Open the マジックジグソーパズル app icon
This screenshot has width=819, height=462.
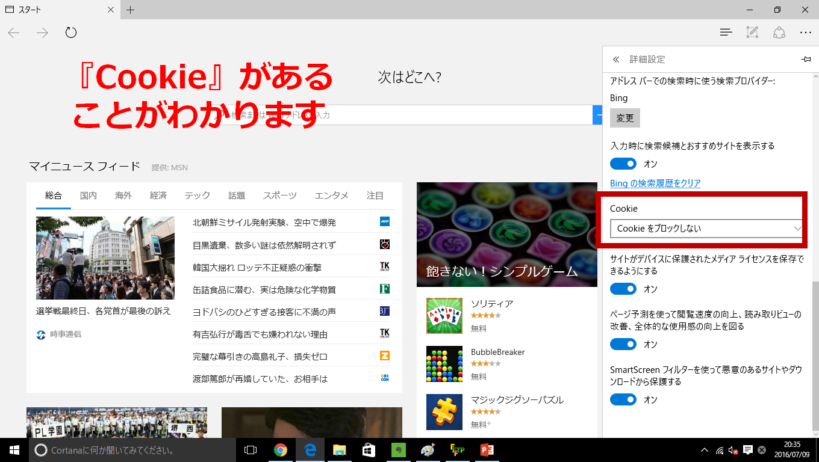[444, 412]
